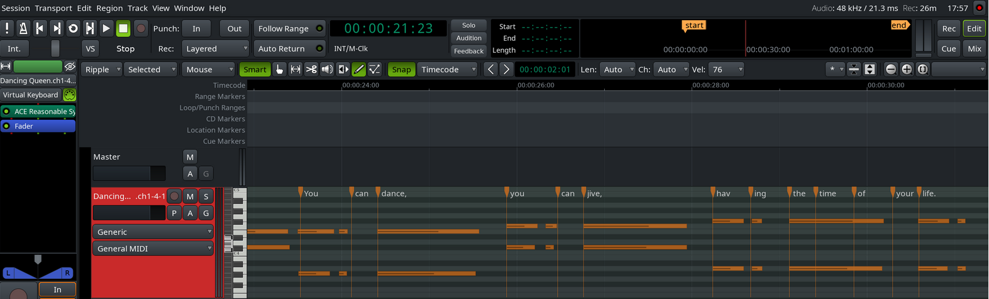Mute the Master track
989x299 pixels.
pos(190,156)
